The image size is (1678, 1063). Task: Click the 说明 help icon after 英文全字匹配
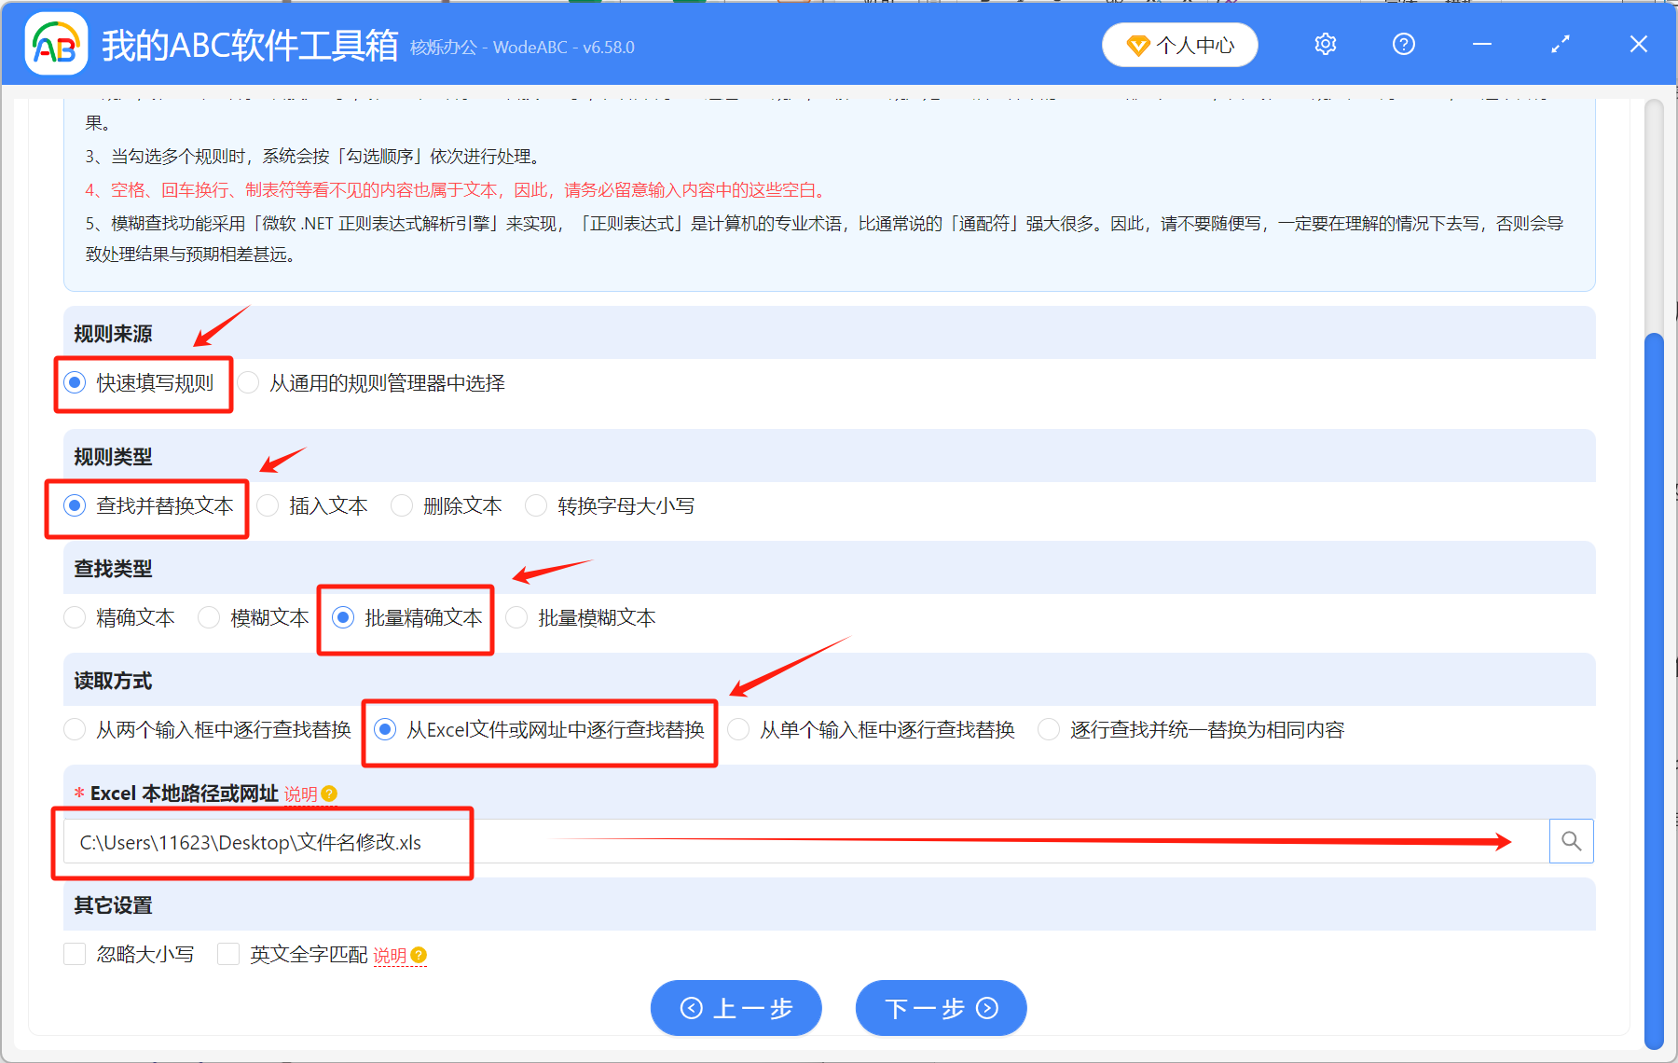(419, 955)
